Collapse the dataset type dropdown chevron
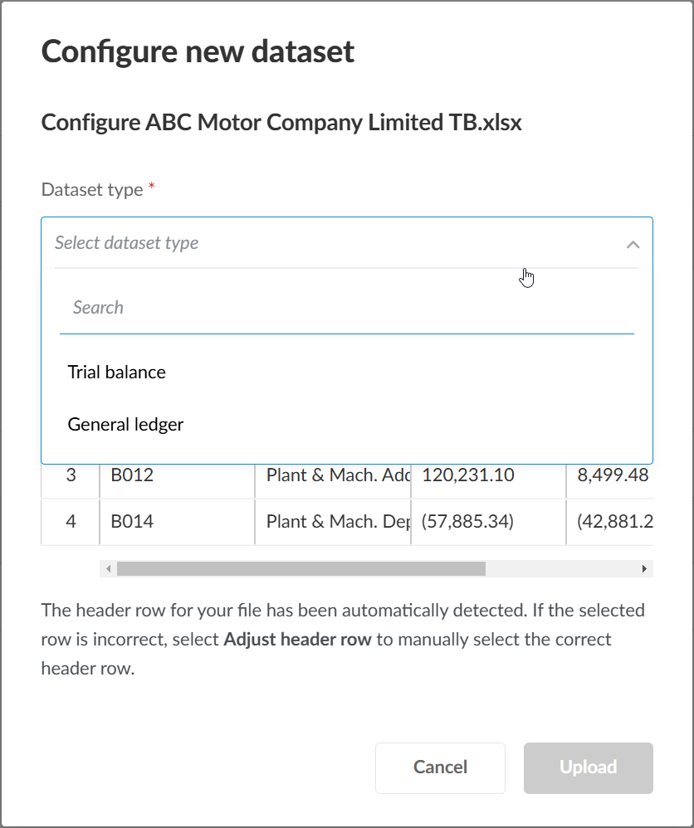 point(633,245)
